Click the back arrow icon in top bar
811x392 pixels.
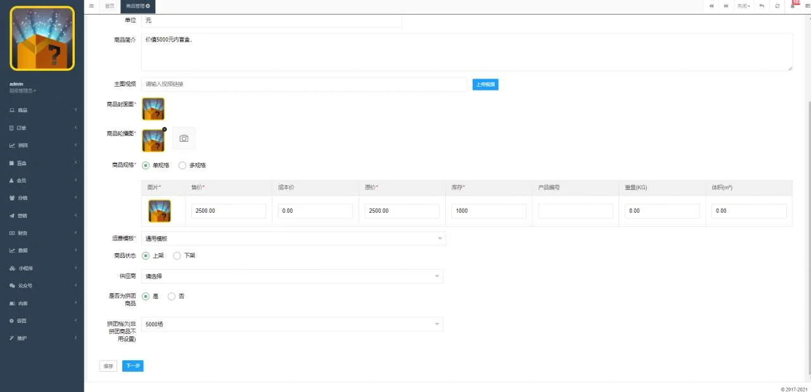(x=761, y=6)
